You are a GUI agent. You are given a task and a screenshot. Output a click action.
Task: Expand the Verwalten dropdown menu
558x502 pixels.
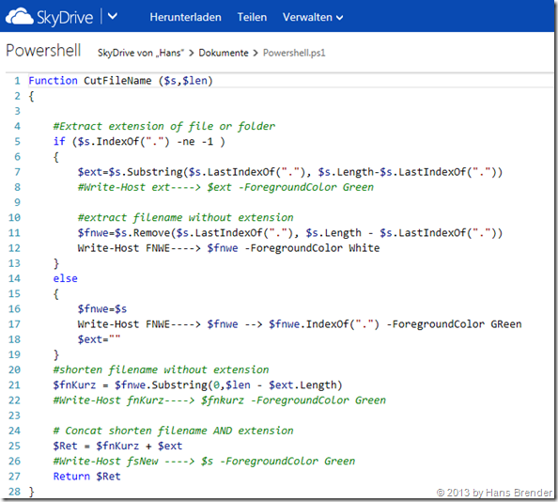point(313,17)
